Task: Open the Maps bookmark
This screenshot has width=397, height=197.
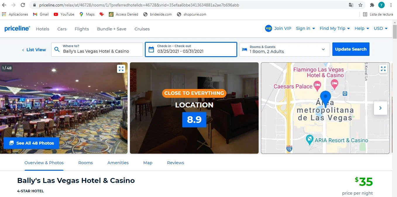Action: tap(87, 14)
